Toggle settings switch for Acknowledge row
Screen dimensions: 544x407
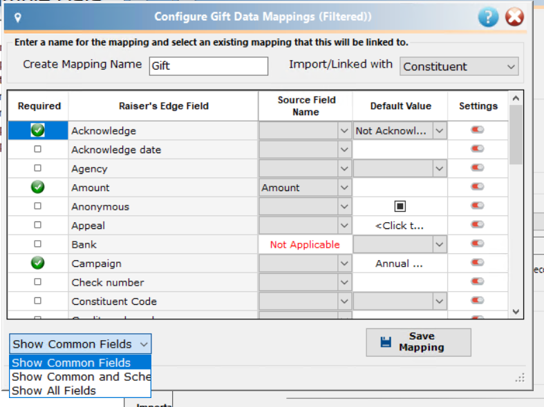click(x=478, y=130)
